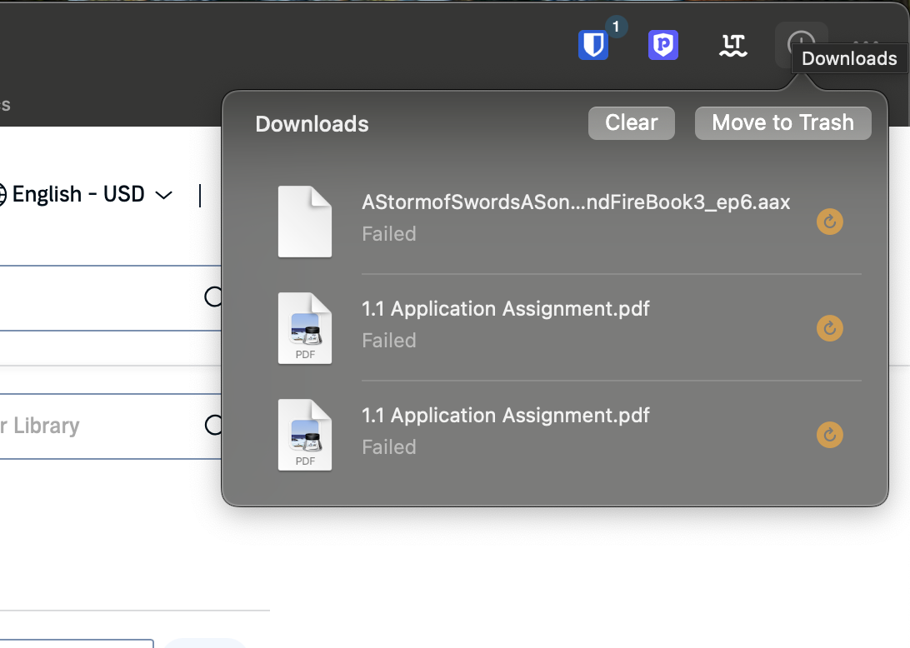Retry the first 1.1 Application Assignment.pdf download
Screen dimensions: 910x648
pos(829,328)
